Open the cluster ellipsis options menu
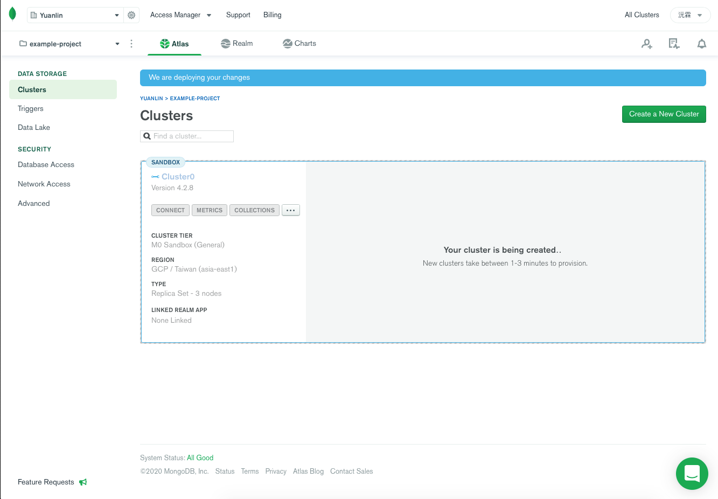 click(291, 210)
